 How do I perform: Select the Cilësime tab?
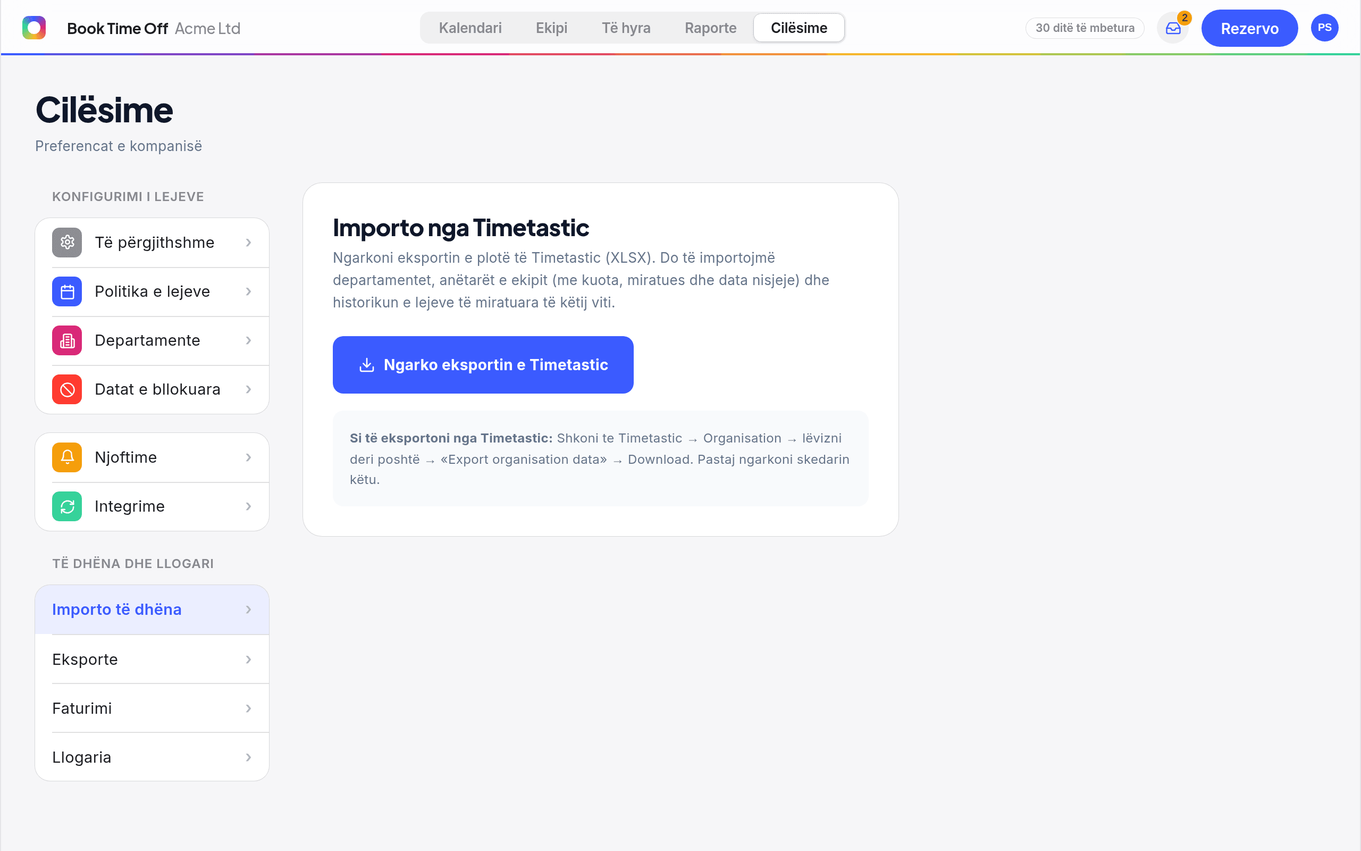[799, 28]
